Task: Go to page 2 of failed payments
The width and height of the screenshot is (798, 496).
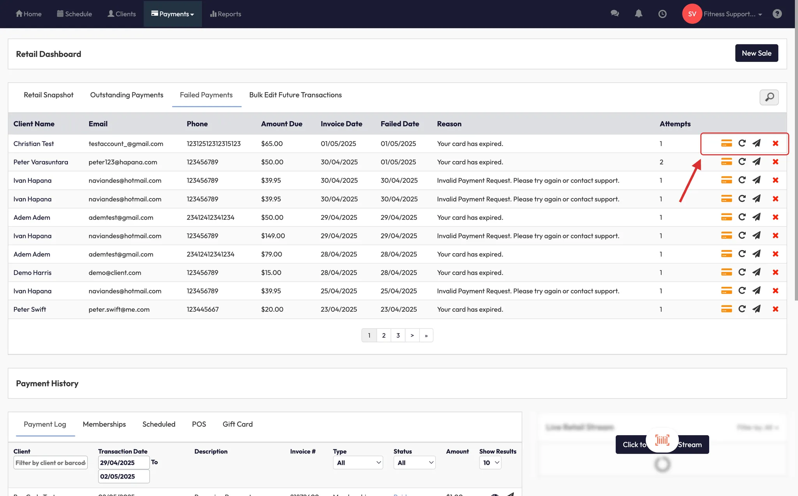Action: pyautogui.click(x=383, y=335)
